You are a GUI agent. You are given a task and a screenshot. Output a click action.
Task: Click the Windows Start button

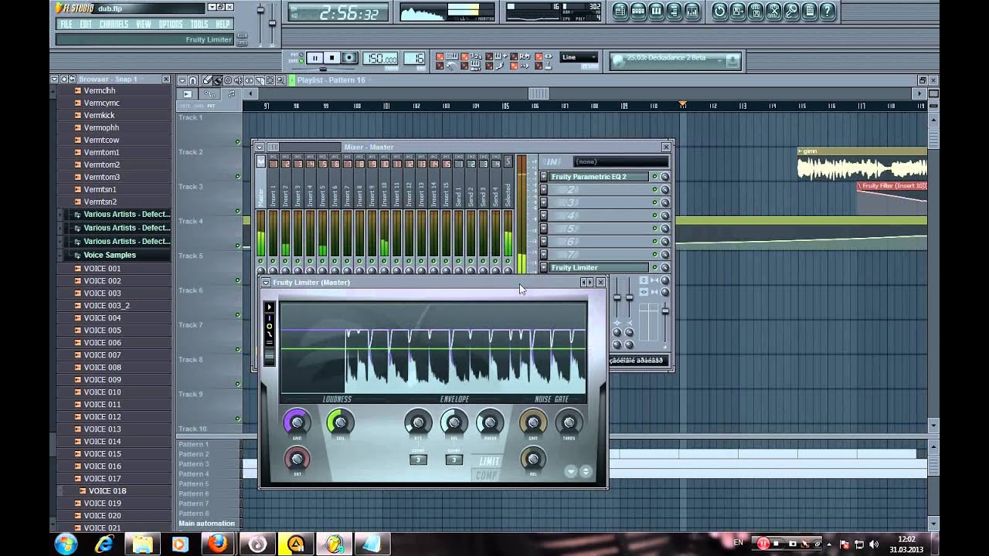coord(66,544)
